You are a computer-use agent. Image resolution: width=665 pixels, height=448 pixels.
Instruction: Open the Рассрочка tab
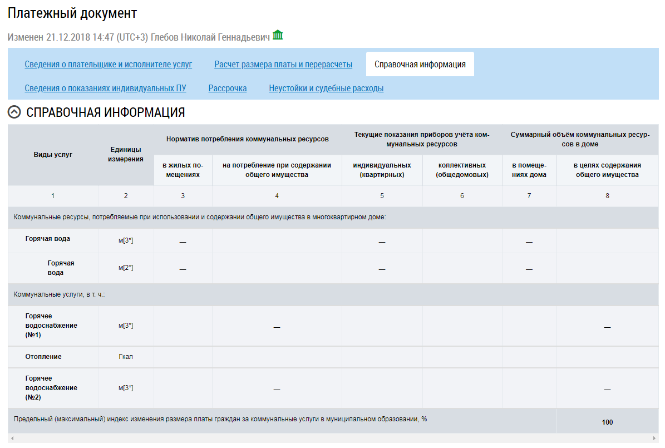click(228, 88)
